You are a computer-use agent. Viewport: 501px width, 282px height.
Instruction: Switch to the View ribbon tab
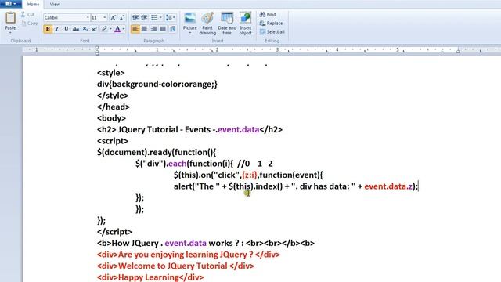pos(55,5)
